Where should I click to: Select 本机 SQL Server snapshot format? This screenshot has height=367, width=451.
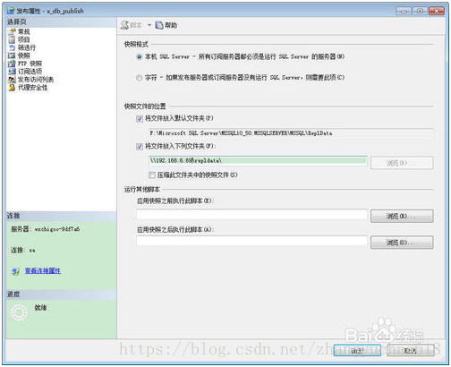(139, 56)
